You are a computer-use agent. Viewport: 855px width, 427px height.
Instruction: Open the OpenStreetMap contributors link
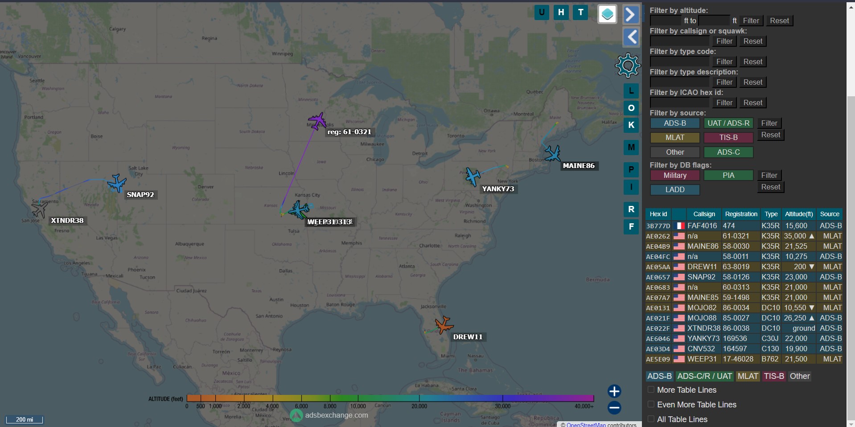coord(586,424)
